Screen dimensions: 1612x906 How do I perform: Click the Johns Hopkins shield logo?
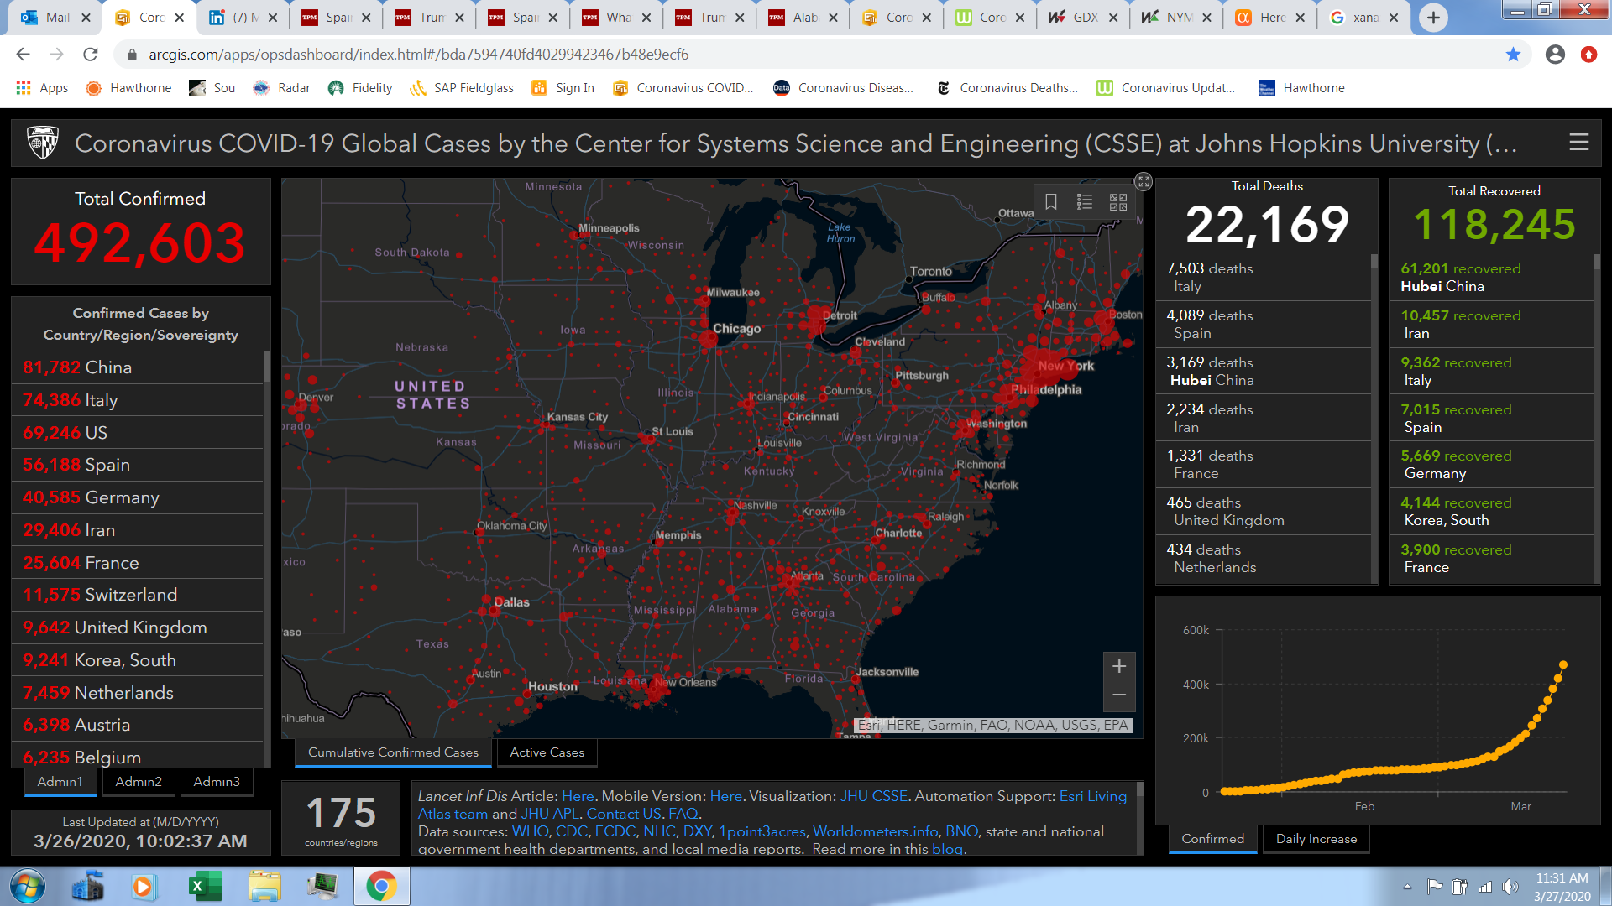click(43, 143)
